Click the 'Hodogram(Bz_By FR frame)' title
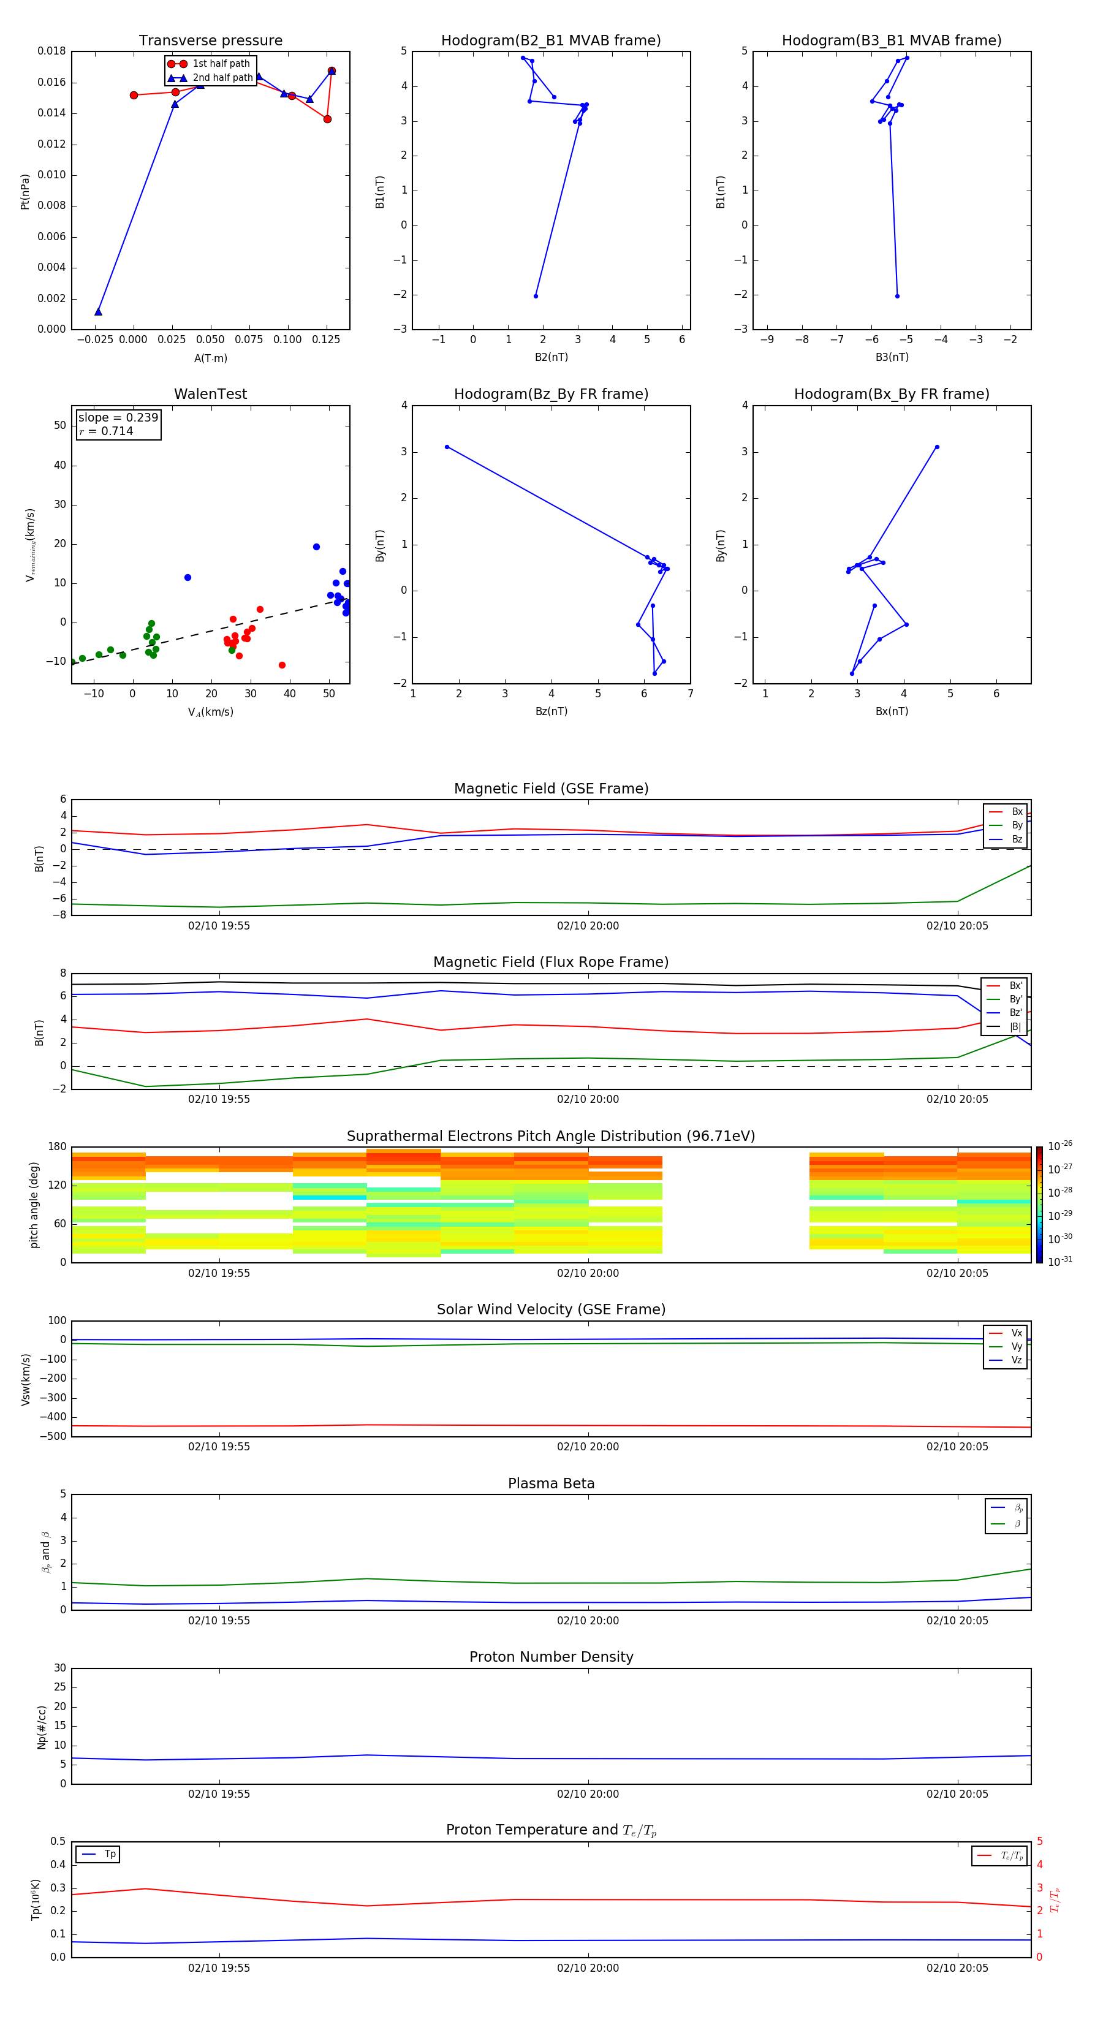 (551, 394)
